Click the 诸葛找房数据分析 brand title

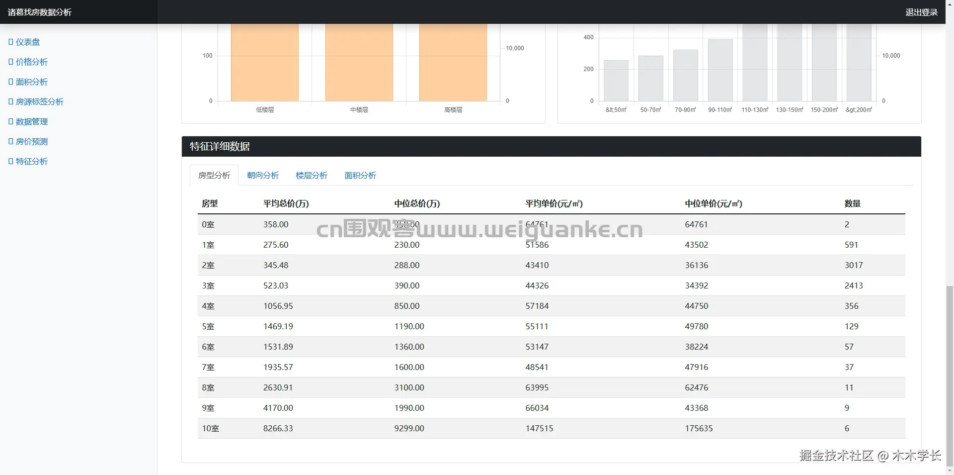click(x=40, y=12)
